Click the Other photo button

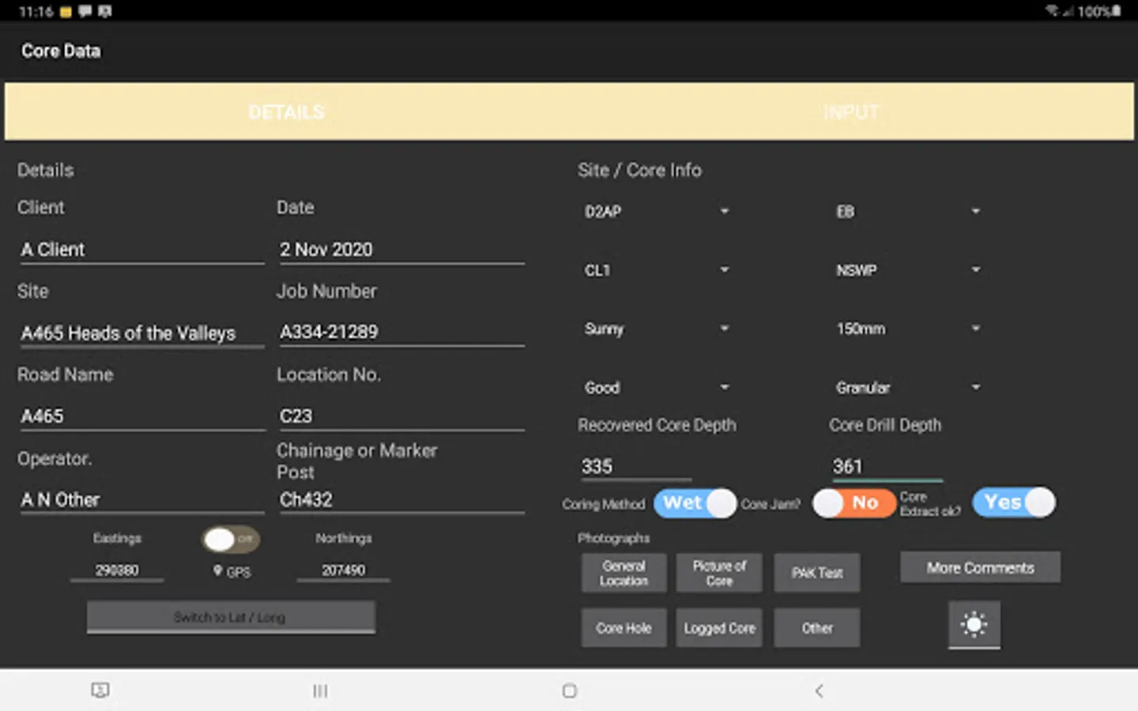[817, 628]
